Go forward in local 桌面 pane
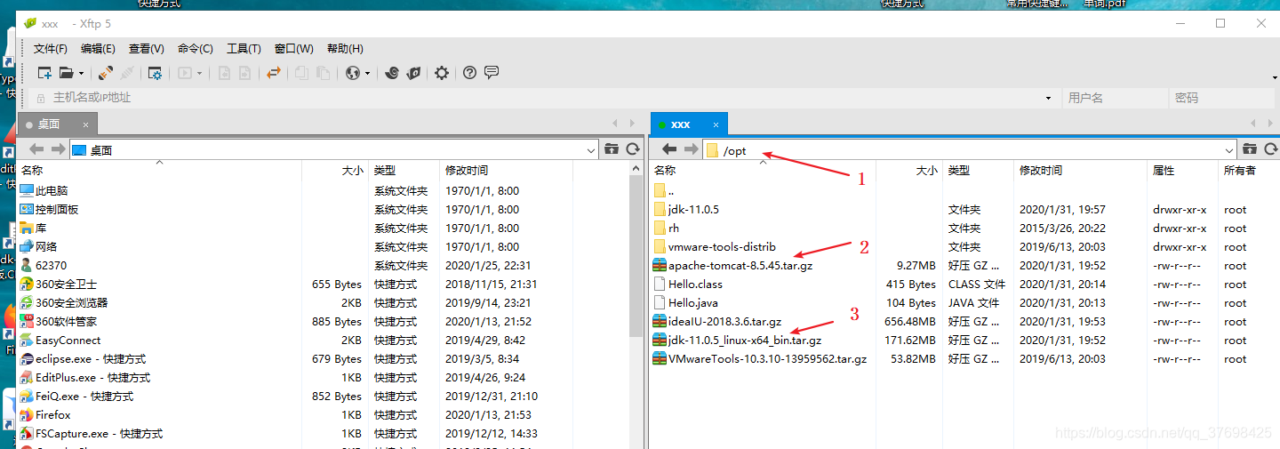1280x449 pixels. click(x=58, y=149)
